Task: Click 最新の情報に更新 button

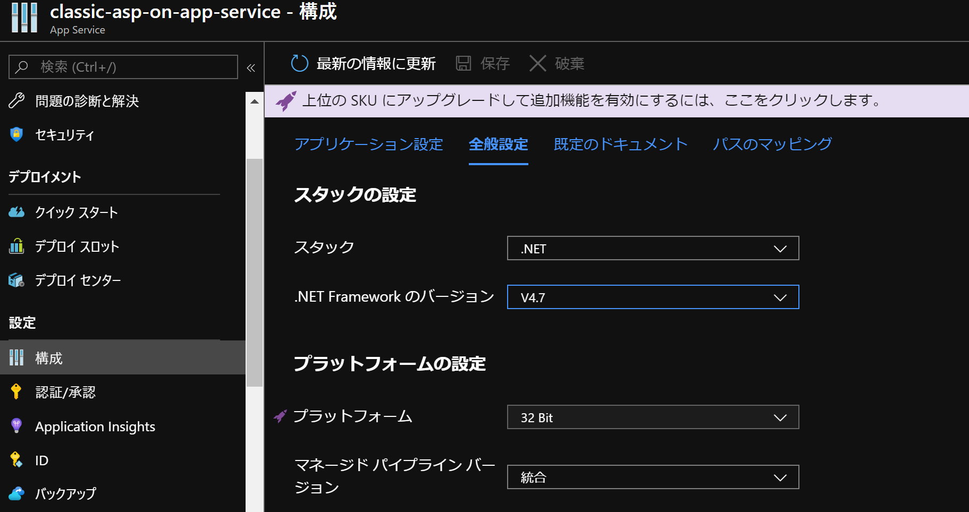Action: [364, 63]
